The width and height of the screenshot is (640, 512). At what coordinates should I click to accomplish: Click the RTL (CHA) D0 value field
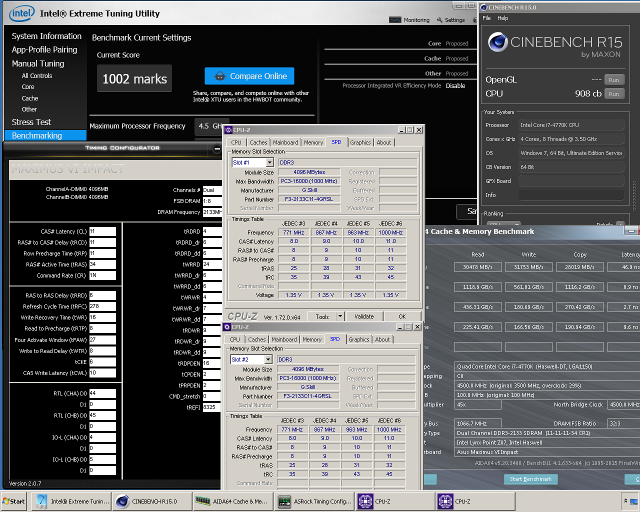(x=102, y=393)
